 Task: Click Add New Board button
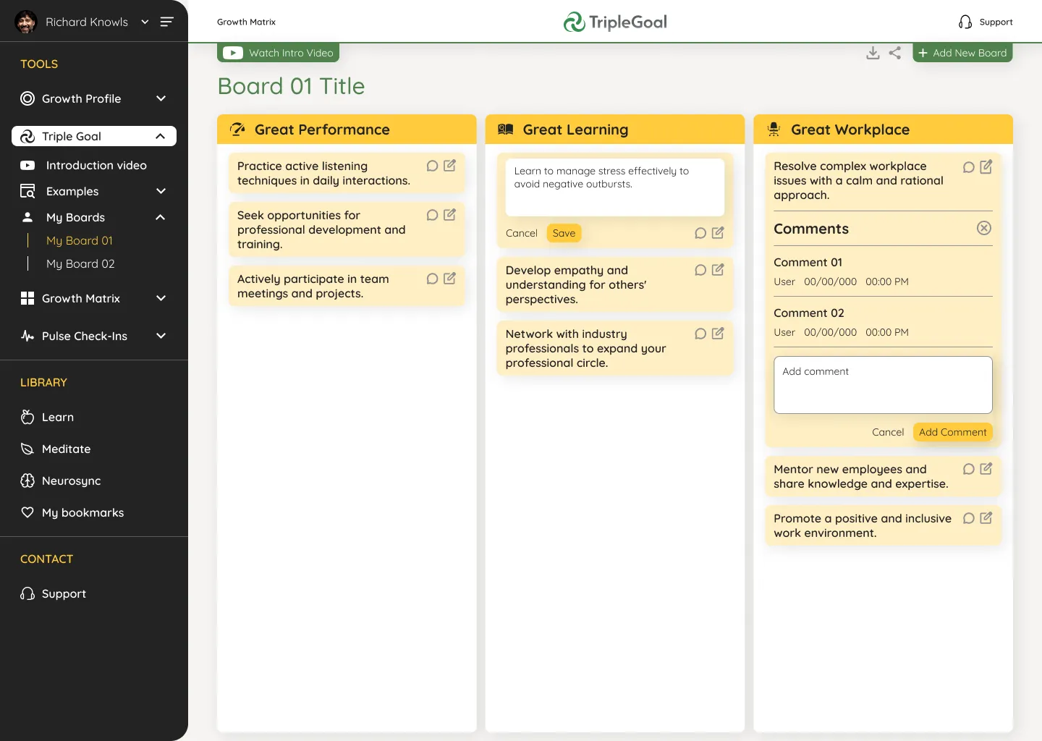pyautogui.click(x=962, y=53)
